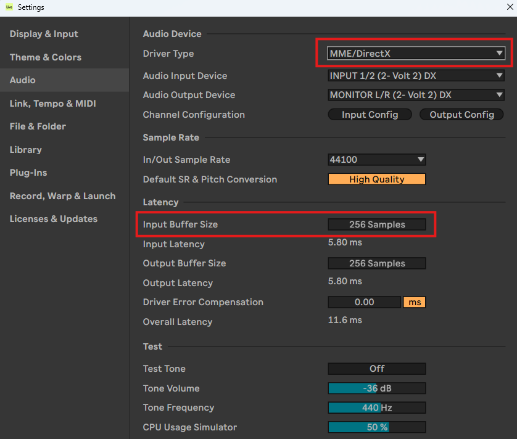
Task: Expand the Audio Output Device dropdown
Action: (416, 95)
